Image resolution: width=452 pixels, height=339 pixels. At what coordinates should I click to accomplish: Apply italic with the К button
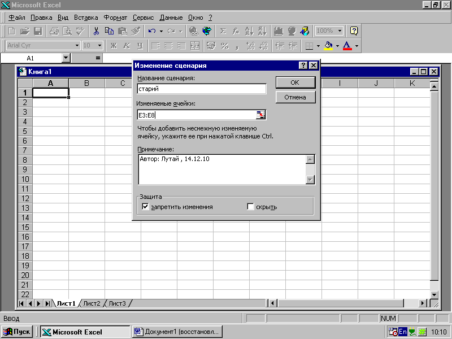(127, 46)
